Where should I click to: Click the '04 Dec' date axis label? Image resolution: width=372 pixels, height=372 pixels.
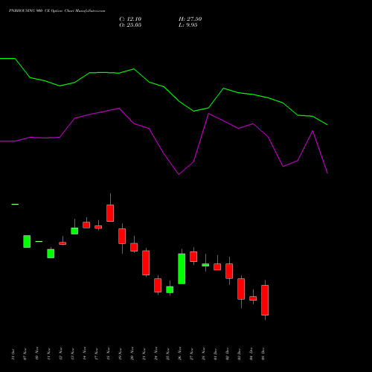[x=251, y=354]
